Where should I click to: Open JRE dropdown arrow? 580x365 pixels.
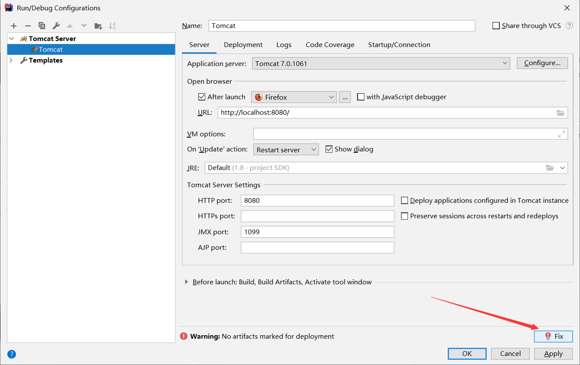[x=562, y=168]
